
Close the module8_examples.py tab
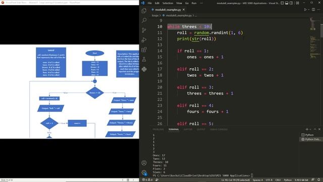coord(184,10)
